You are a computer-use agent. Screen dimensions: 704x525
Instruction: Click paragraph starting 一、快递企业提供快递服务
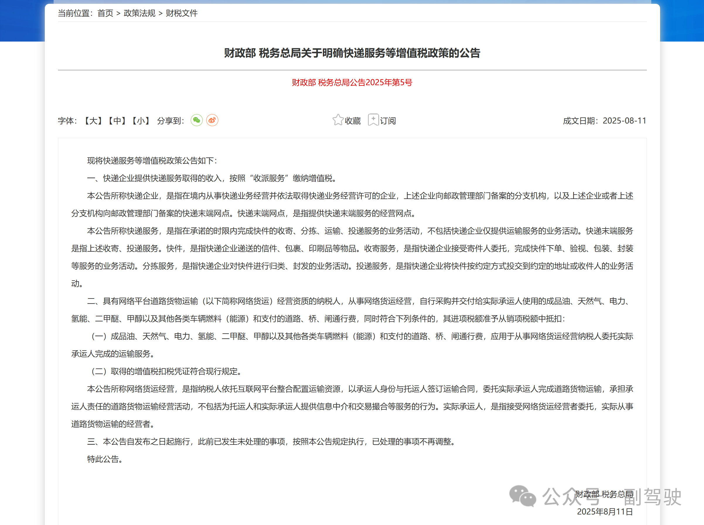pyautogui.click(x=212, y=178)
